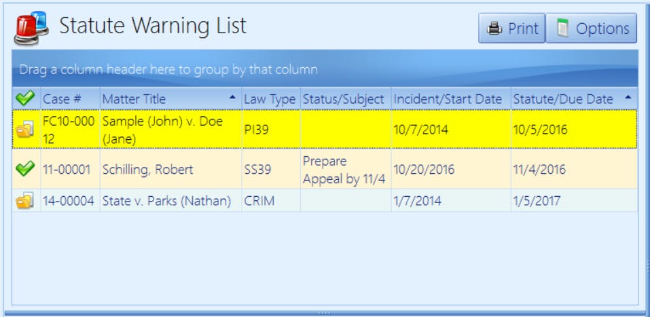Click Prepare Appeal by 11/4 status cell
This screenshot has width=650, height=317.
pos(344,170)
